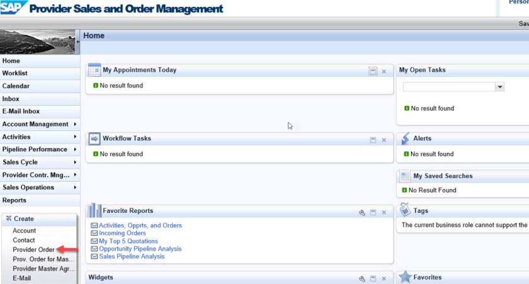Viewport: 529px width, 284px height.
Task: Click the Alerts lightning icon
Action: 405,139
